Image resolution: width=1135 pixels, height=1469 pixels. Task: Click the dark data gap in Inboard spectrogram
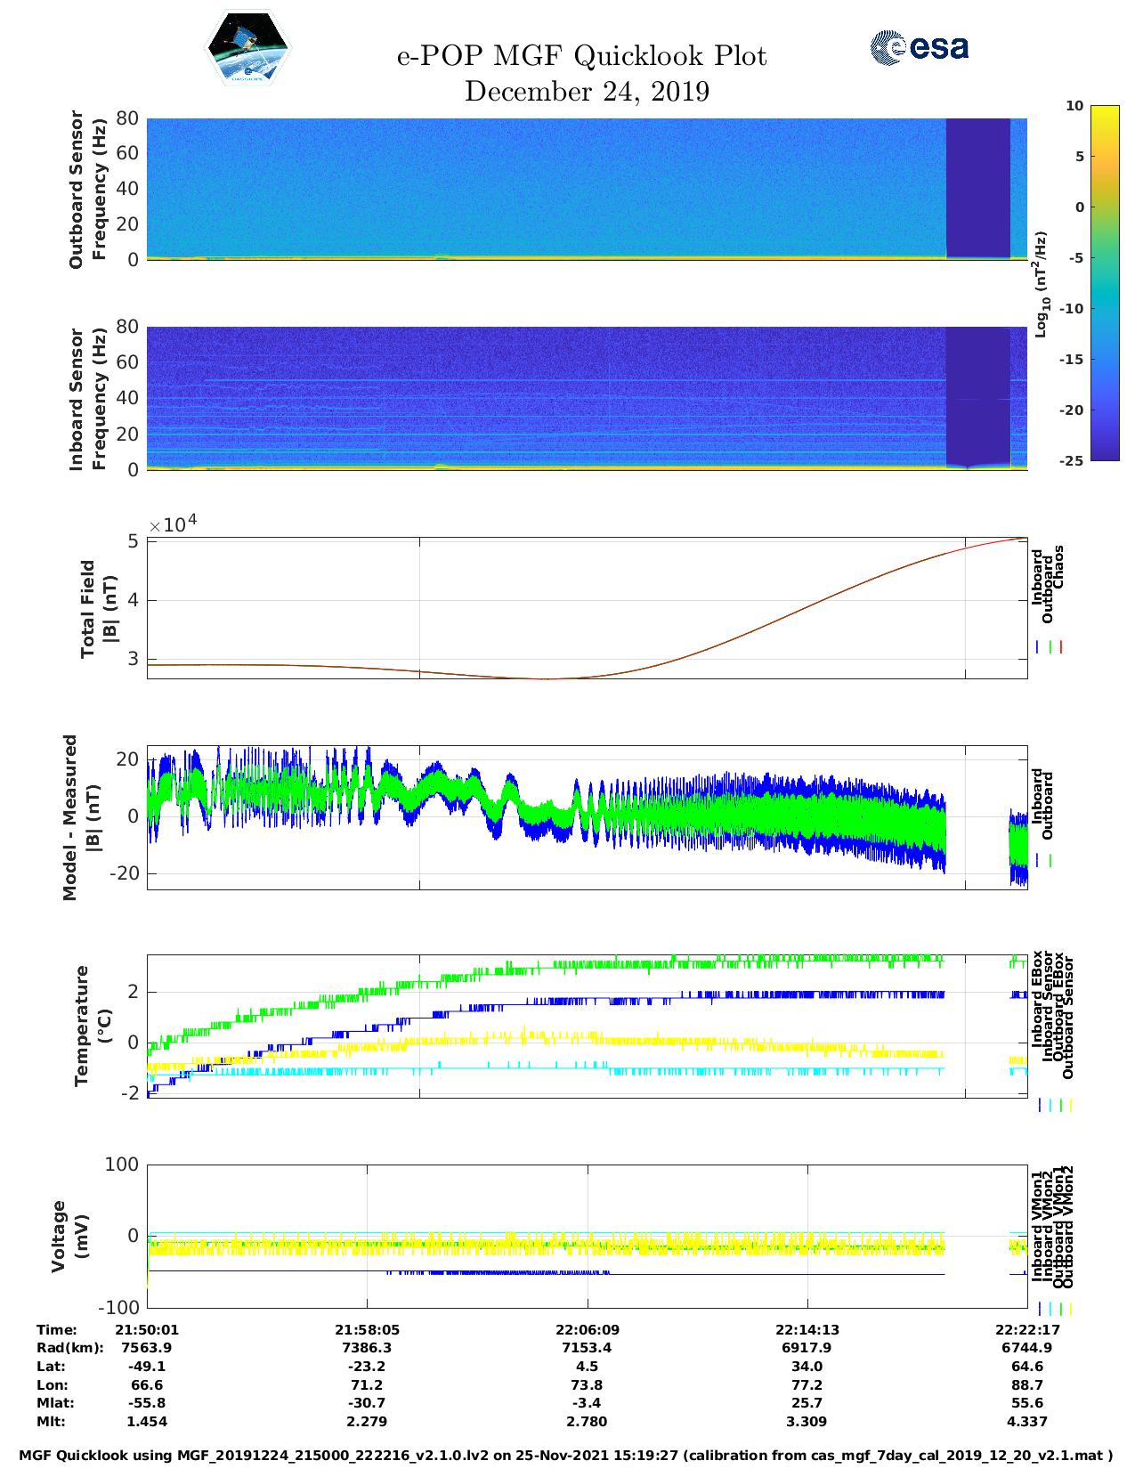point(977,396)
